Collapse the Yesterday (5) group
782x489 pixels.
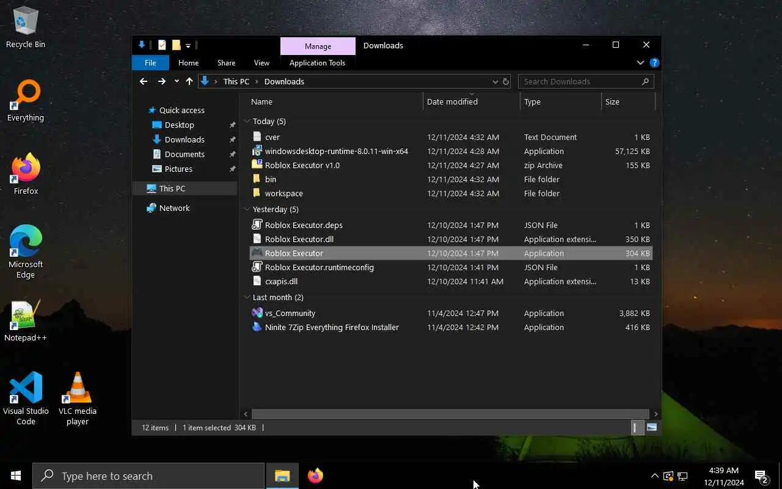click(247, 209)
